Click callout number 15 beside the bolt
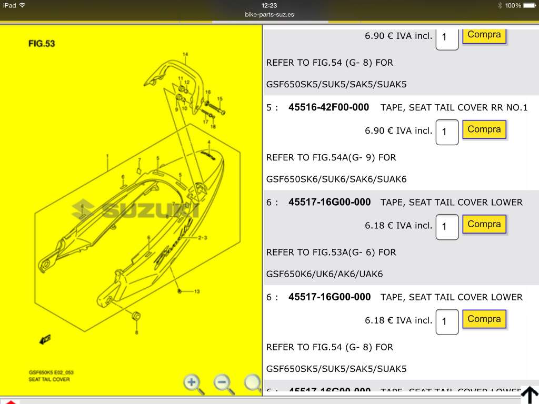 click(219, 98)
